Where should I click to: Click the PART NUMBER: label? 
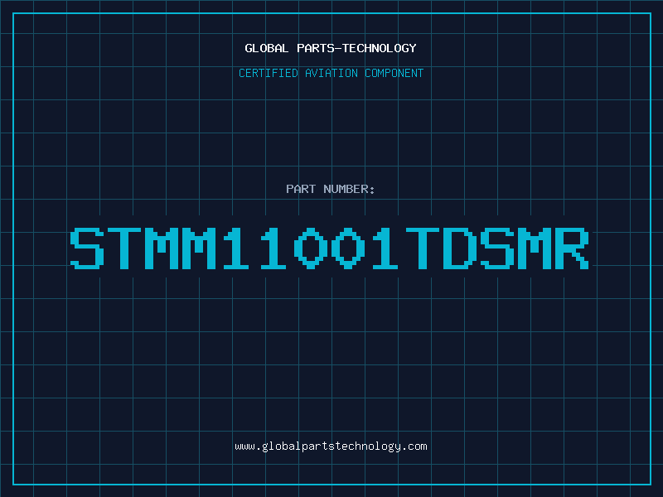pos(331,189)
